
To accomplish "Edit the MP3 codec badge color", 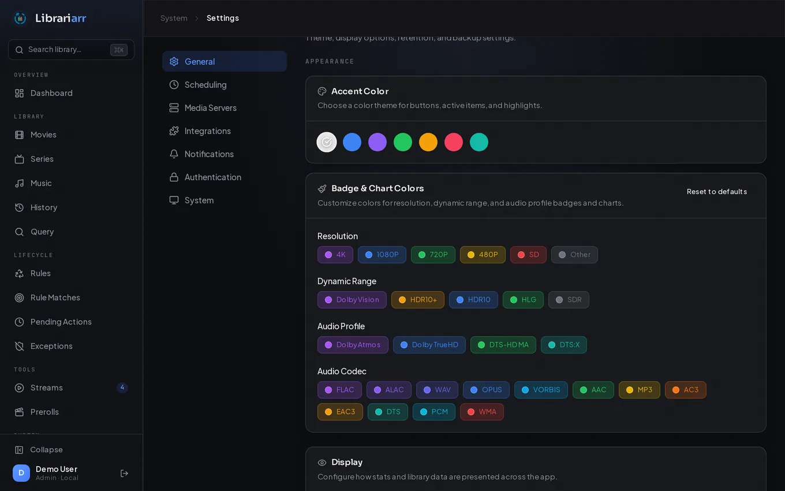I will click(640, 390).
